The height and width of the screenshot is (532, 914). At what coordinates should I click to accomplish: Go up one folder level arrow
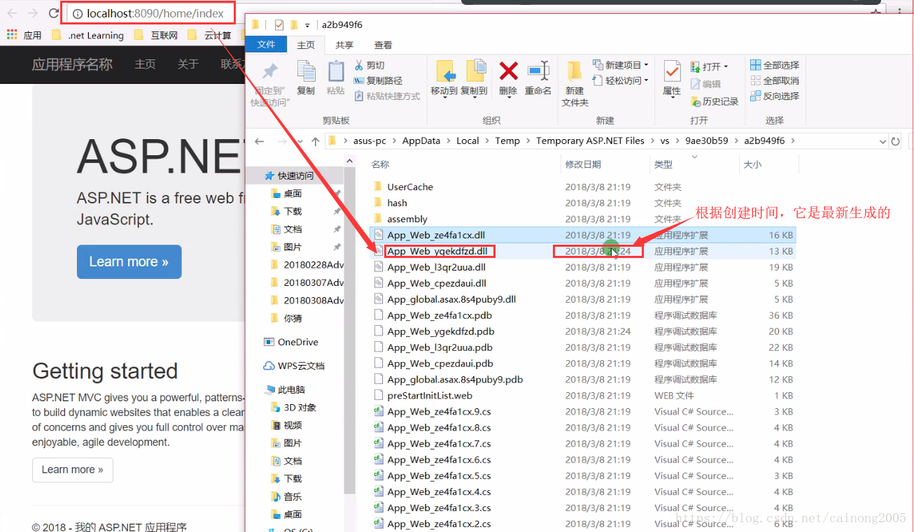[315, 141]
